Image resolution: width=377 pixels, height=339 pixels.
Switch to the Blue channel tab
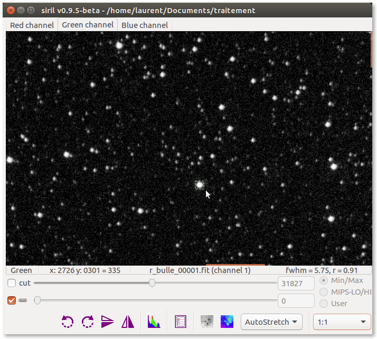coord(145,25)
